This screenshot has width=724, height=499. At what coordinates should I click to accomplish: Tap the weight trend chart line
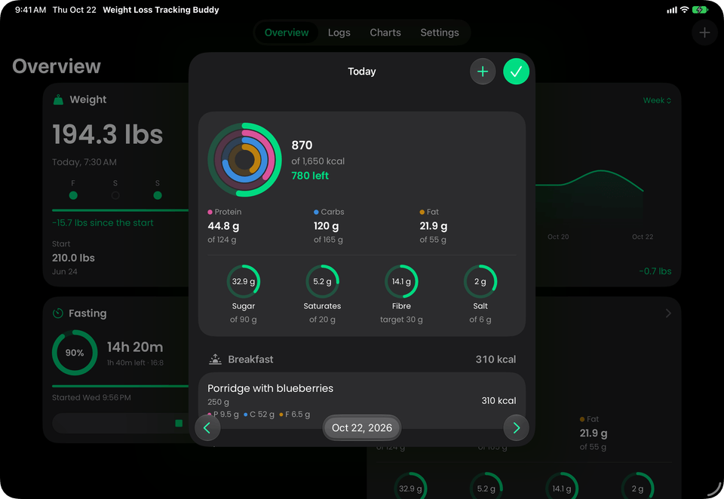589,180
